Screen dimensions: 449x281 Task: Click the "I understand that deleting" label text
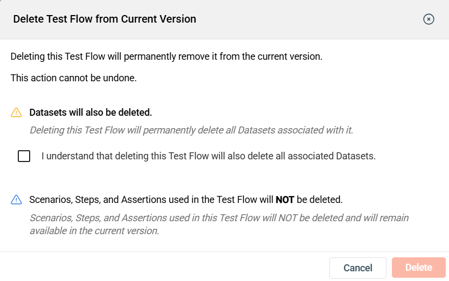[208, 156]
